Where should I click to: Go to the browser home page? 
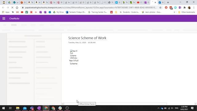17,7
